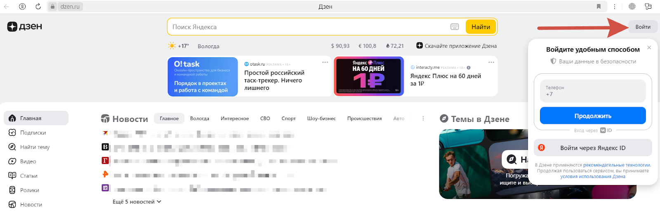The width and height of the screenshot is (660, 213).
Task: Click the Dzen logo in header
Action: pyautogui.click(x=25, y=27)
